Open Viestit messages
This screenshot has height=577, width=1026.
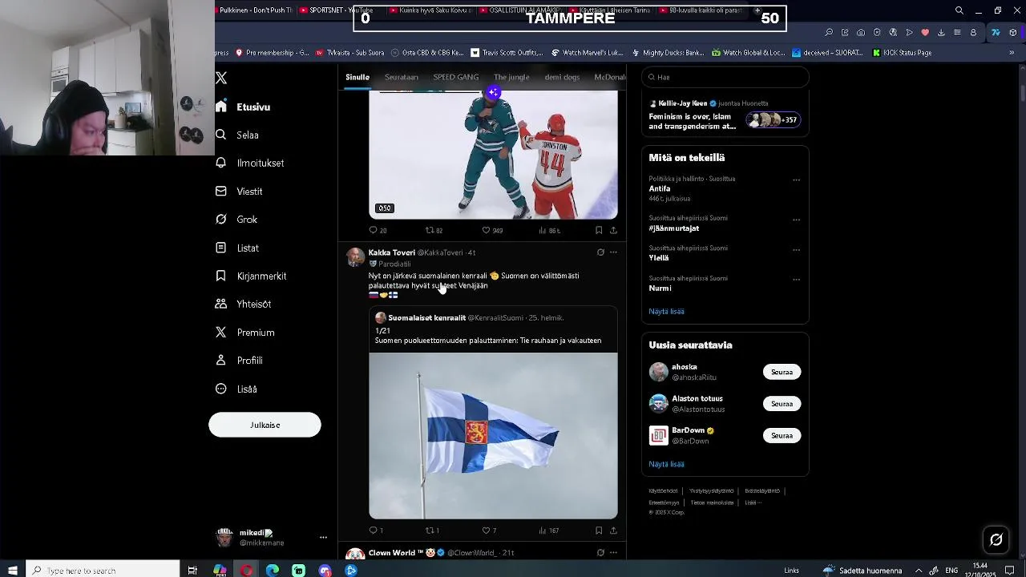(240, 192)
